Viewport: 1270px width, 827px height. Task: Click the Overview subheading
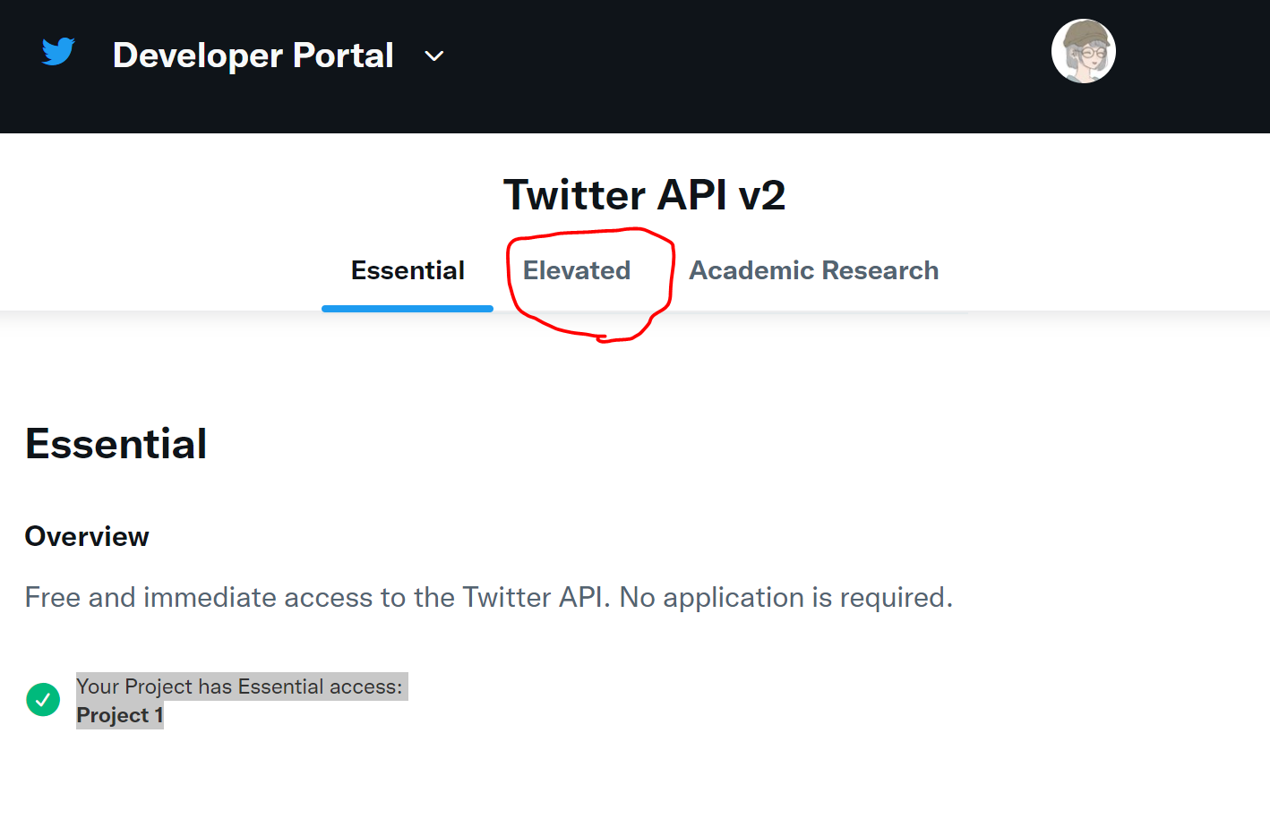pos(87,536)
